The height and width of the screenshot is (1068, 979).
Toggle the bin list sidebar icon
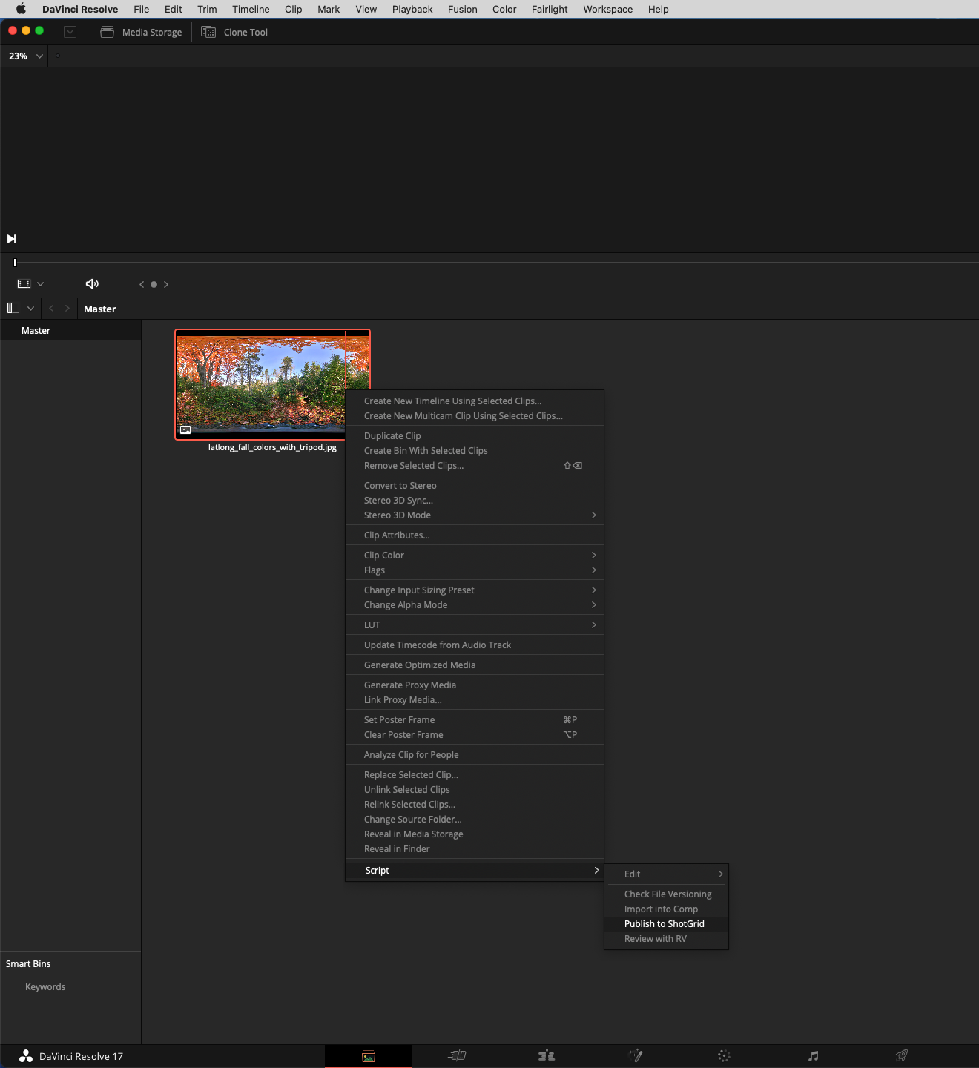[x=13, y=308]
